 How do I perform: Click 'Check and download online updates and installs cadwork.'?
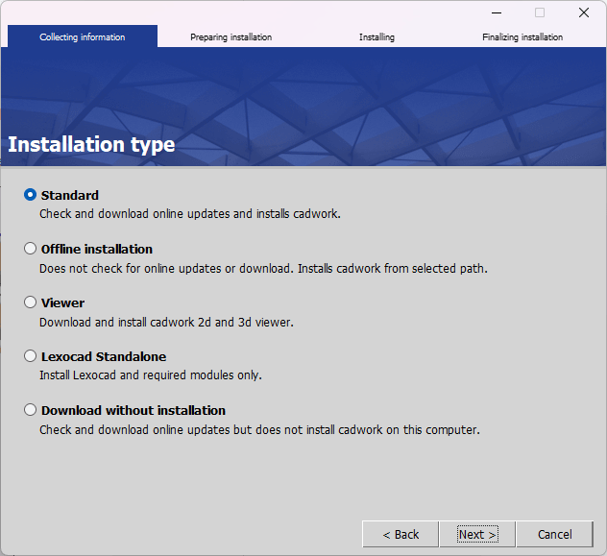(190, 213)
